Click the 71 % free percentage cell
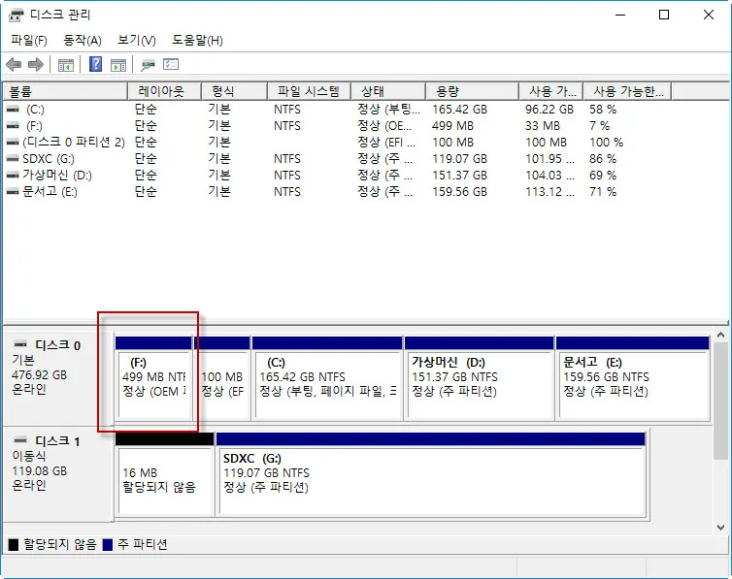Image resolution: width=732 pixels, height=579 pixels. tap(603, 192)
